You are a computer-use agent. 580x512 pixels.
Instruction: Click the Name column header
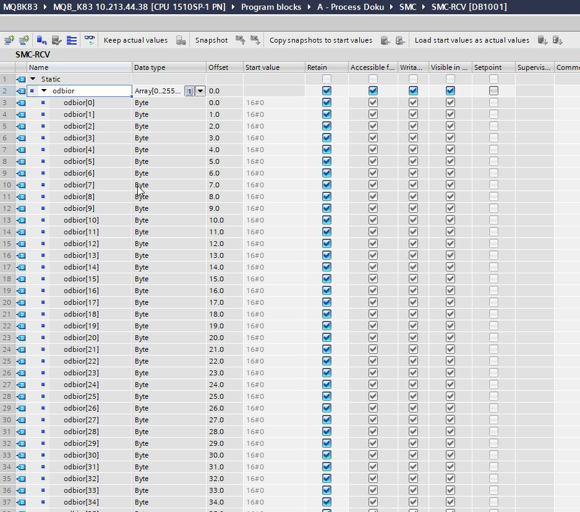tap(38, 67)
